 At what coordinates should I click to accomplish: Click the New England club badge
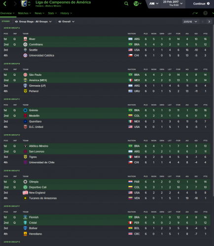(x=25, y=193)
